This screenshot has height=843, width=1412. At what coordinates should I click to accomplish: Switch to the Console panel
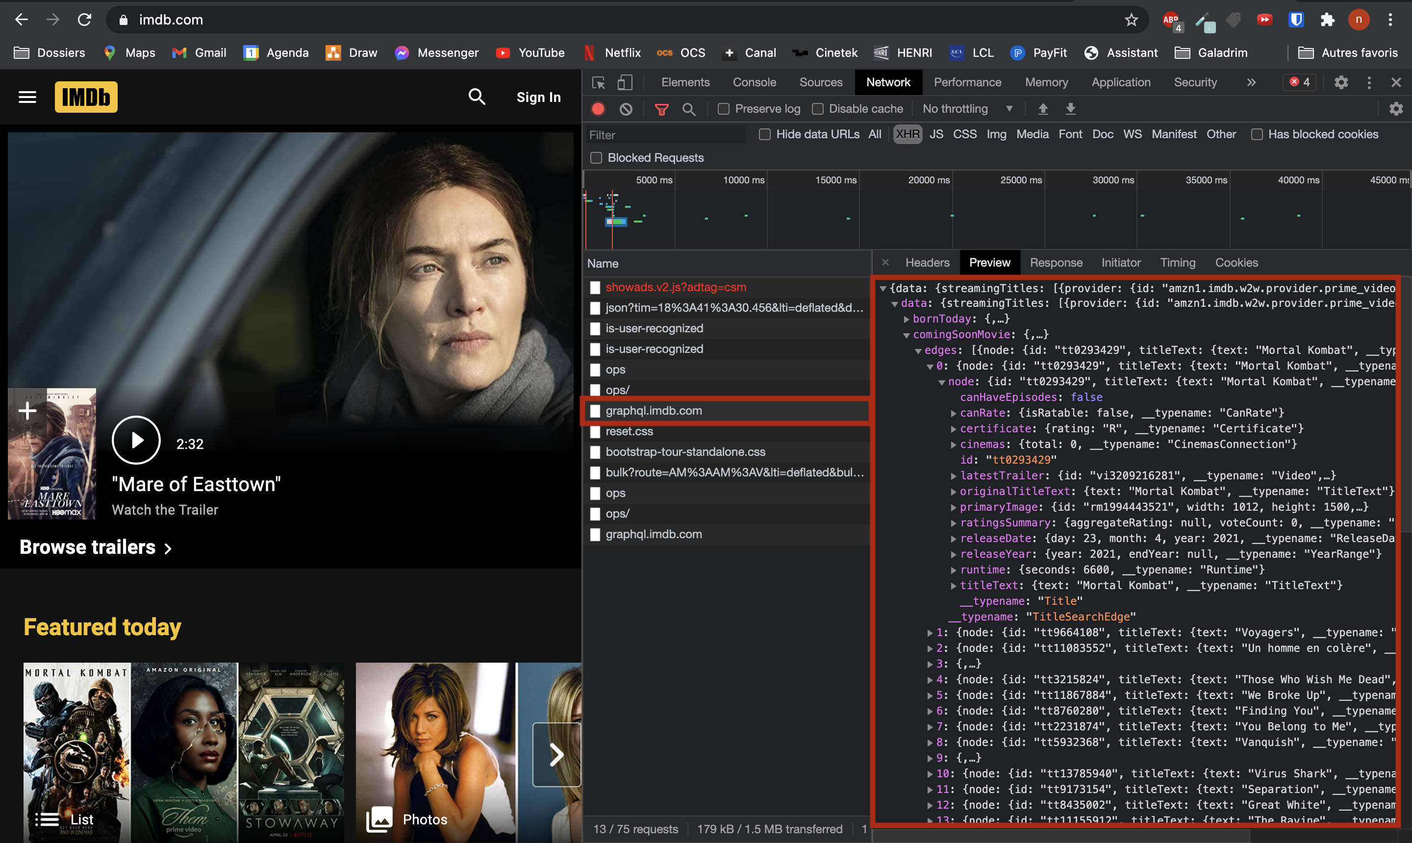[754, 82]
